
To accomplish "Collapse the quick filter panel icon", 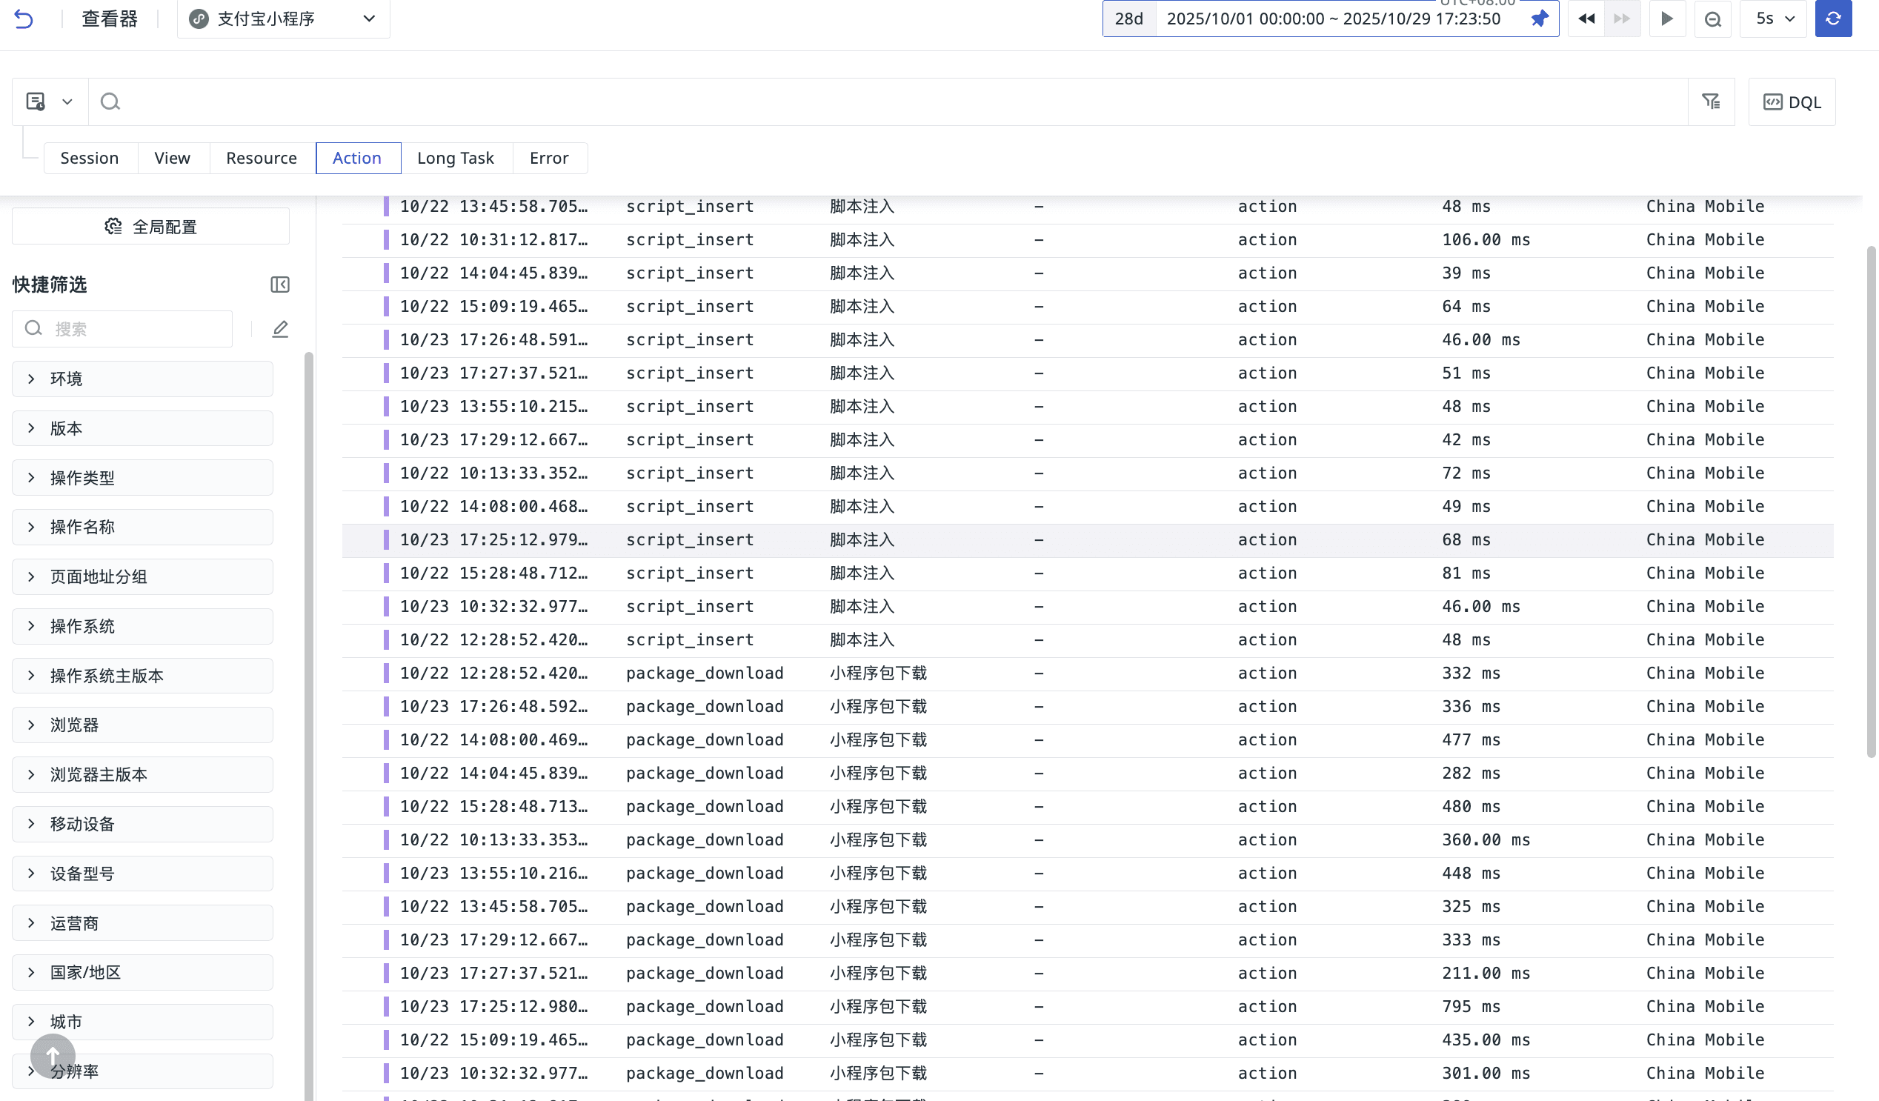I will click(279, 285).
